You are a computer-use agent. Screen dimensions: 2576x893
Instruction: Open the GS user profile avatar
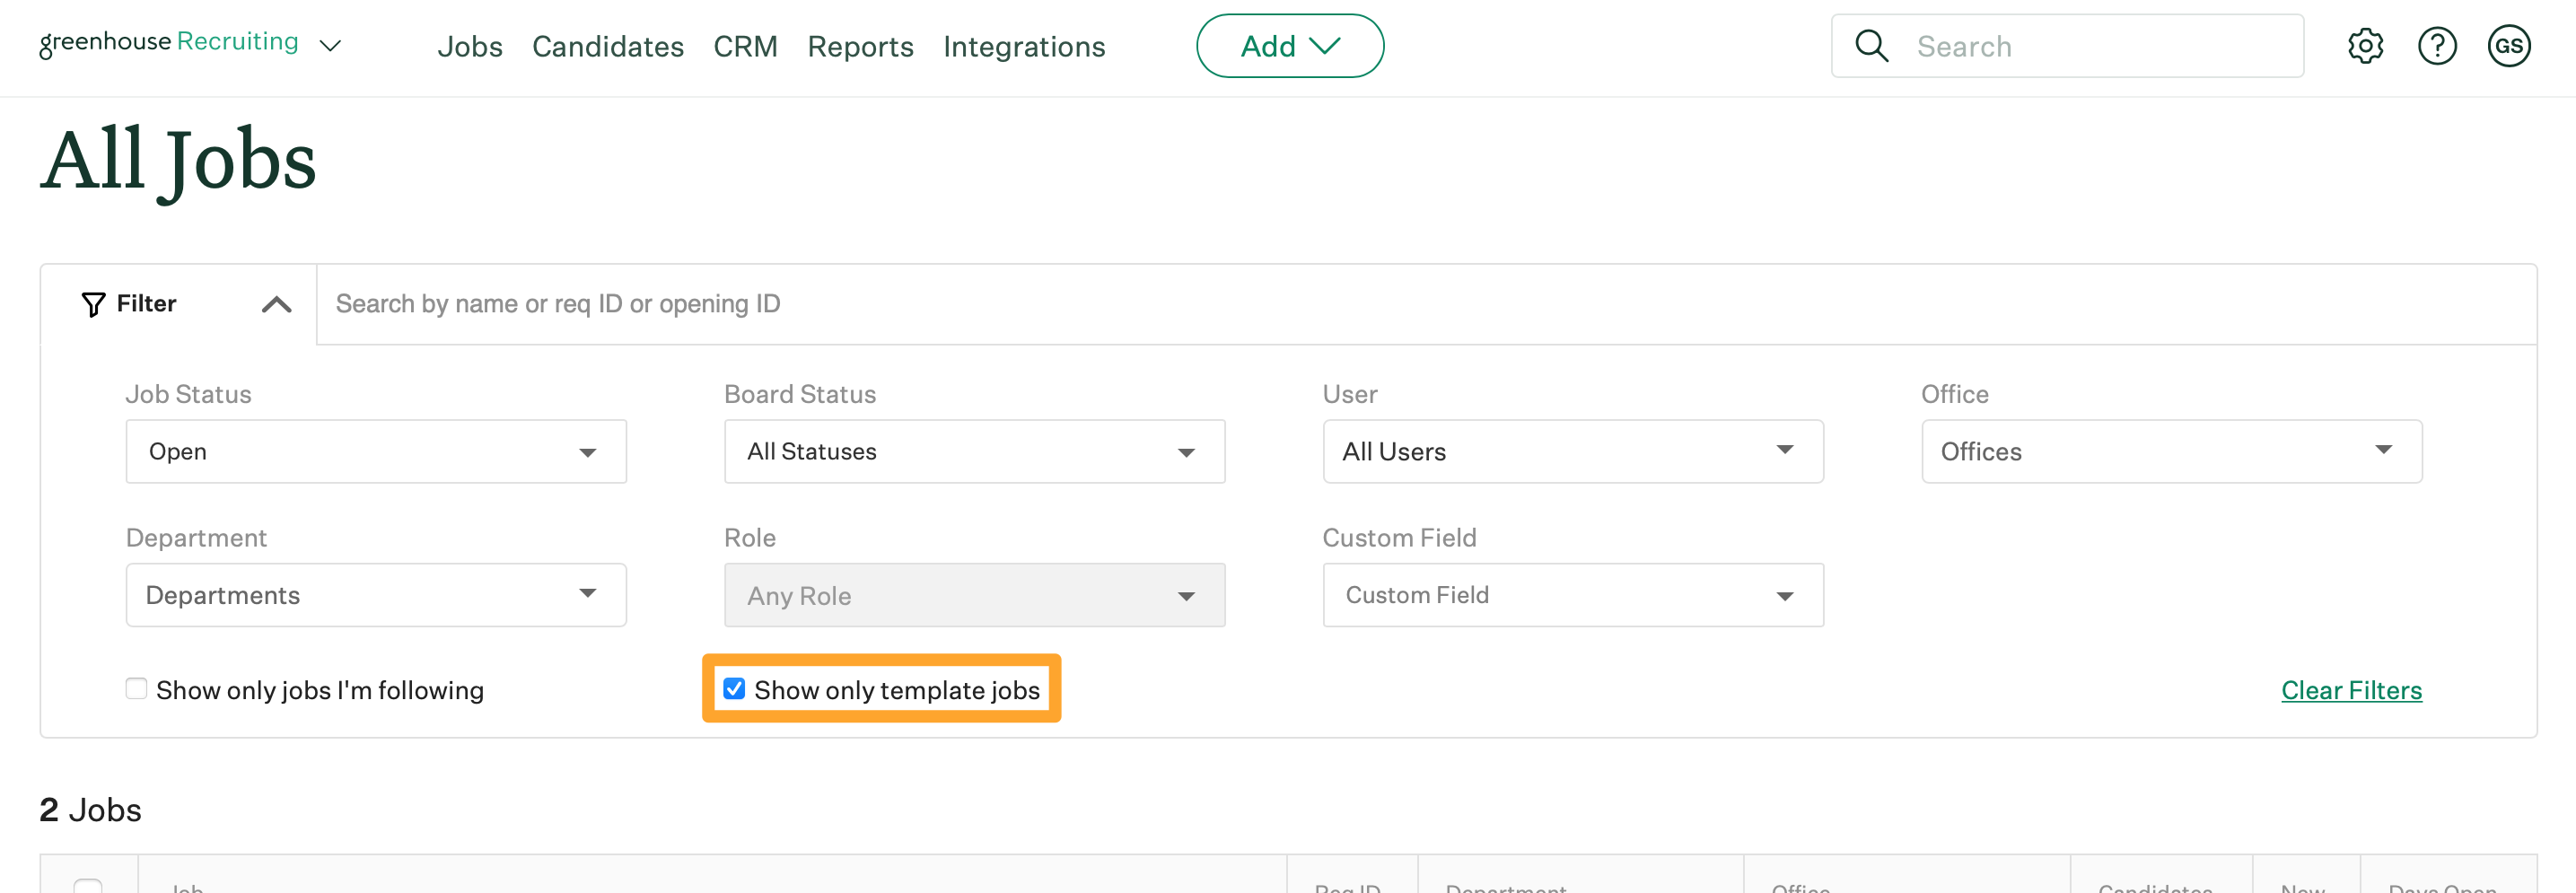click(2508, 46)
